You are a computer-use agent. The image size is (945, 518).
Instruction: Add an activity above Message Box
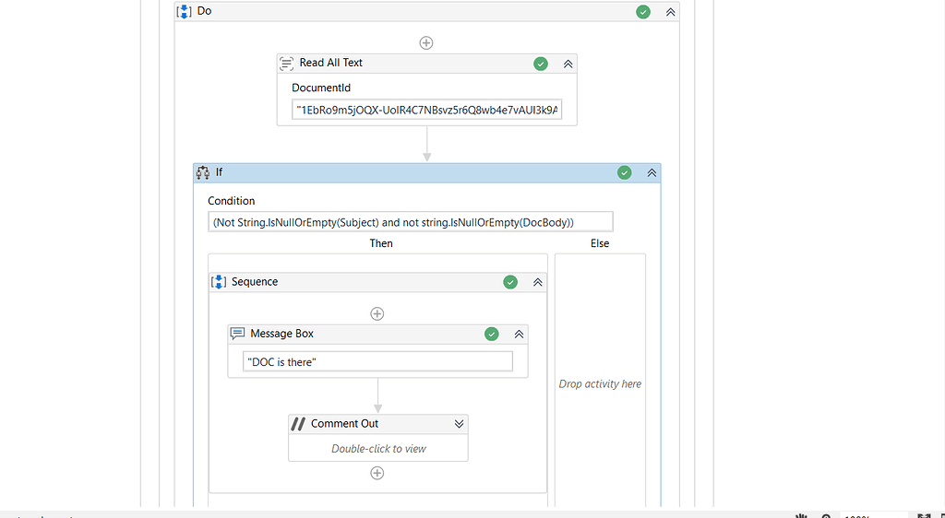(x=377, y=313)
